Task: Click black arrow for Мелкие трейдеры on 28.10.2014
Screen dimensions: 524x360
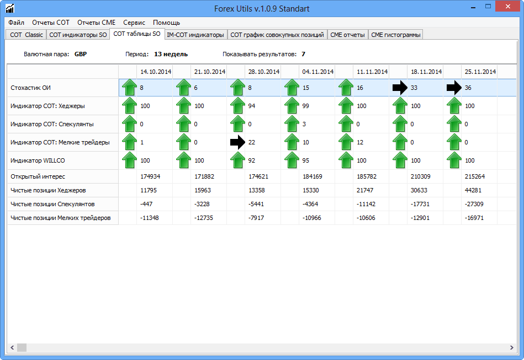Action: coord(237,142)
